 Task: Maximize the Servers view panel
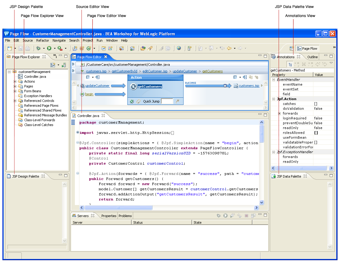pos(265,215)
